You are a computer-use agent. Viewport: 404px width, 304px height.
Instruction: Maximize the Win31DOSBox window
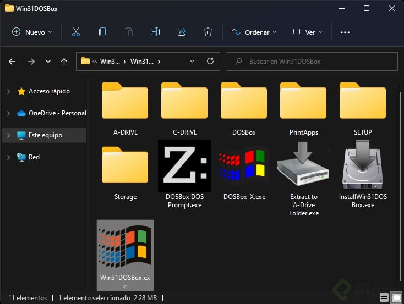tap(367, 8)
